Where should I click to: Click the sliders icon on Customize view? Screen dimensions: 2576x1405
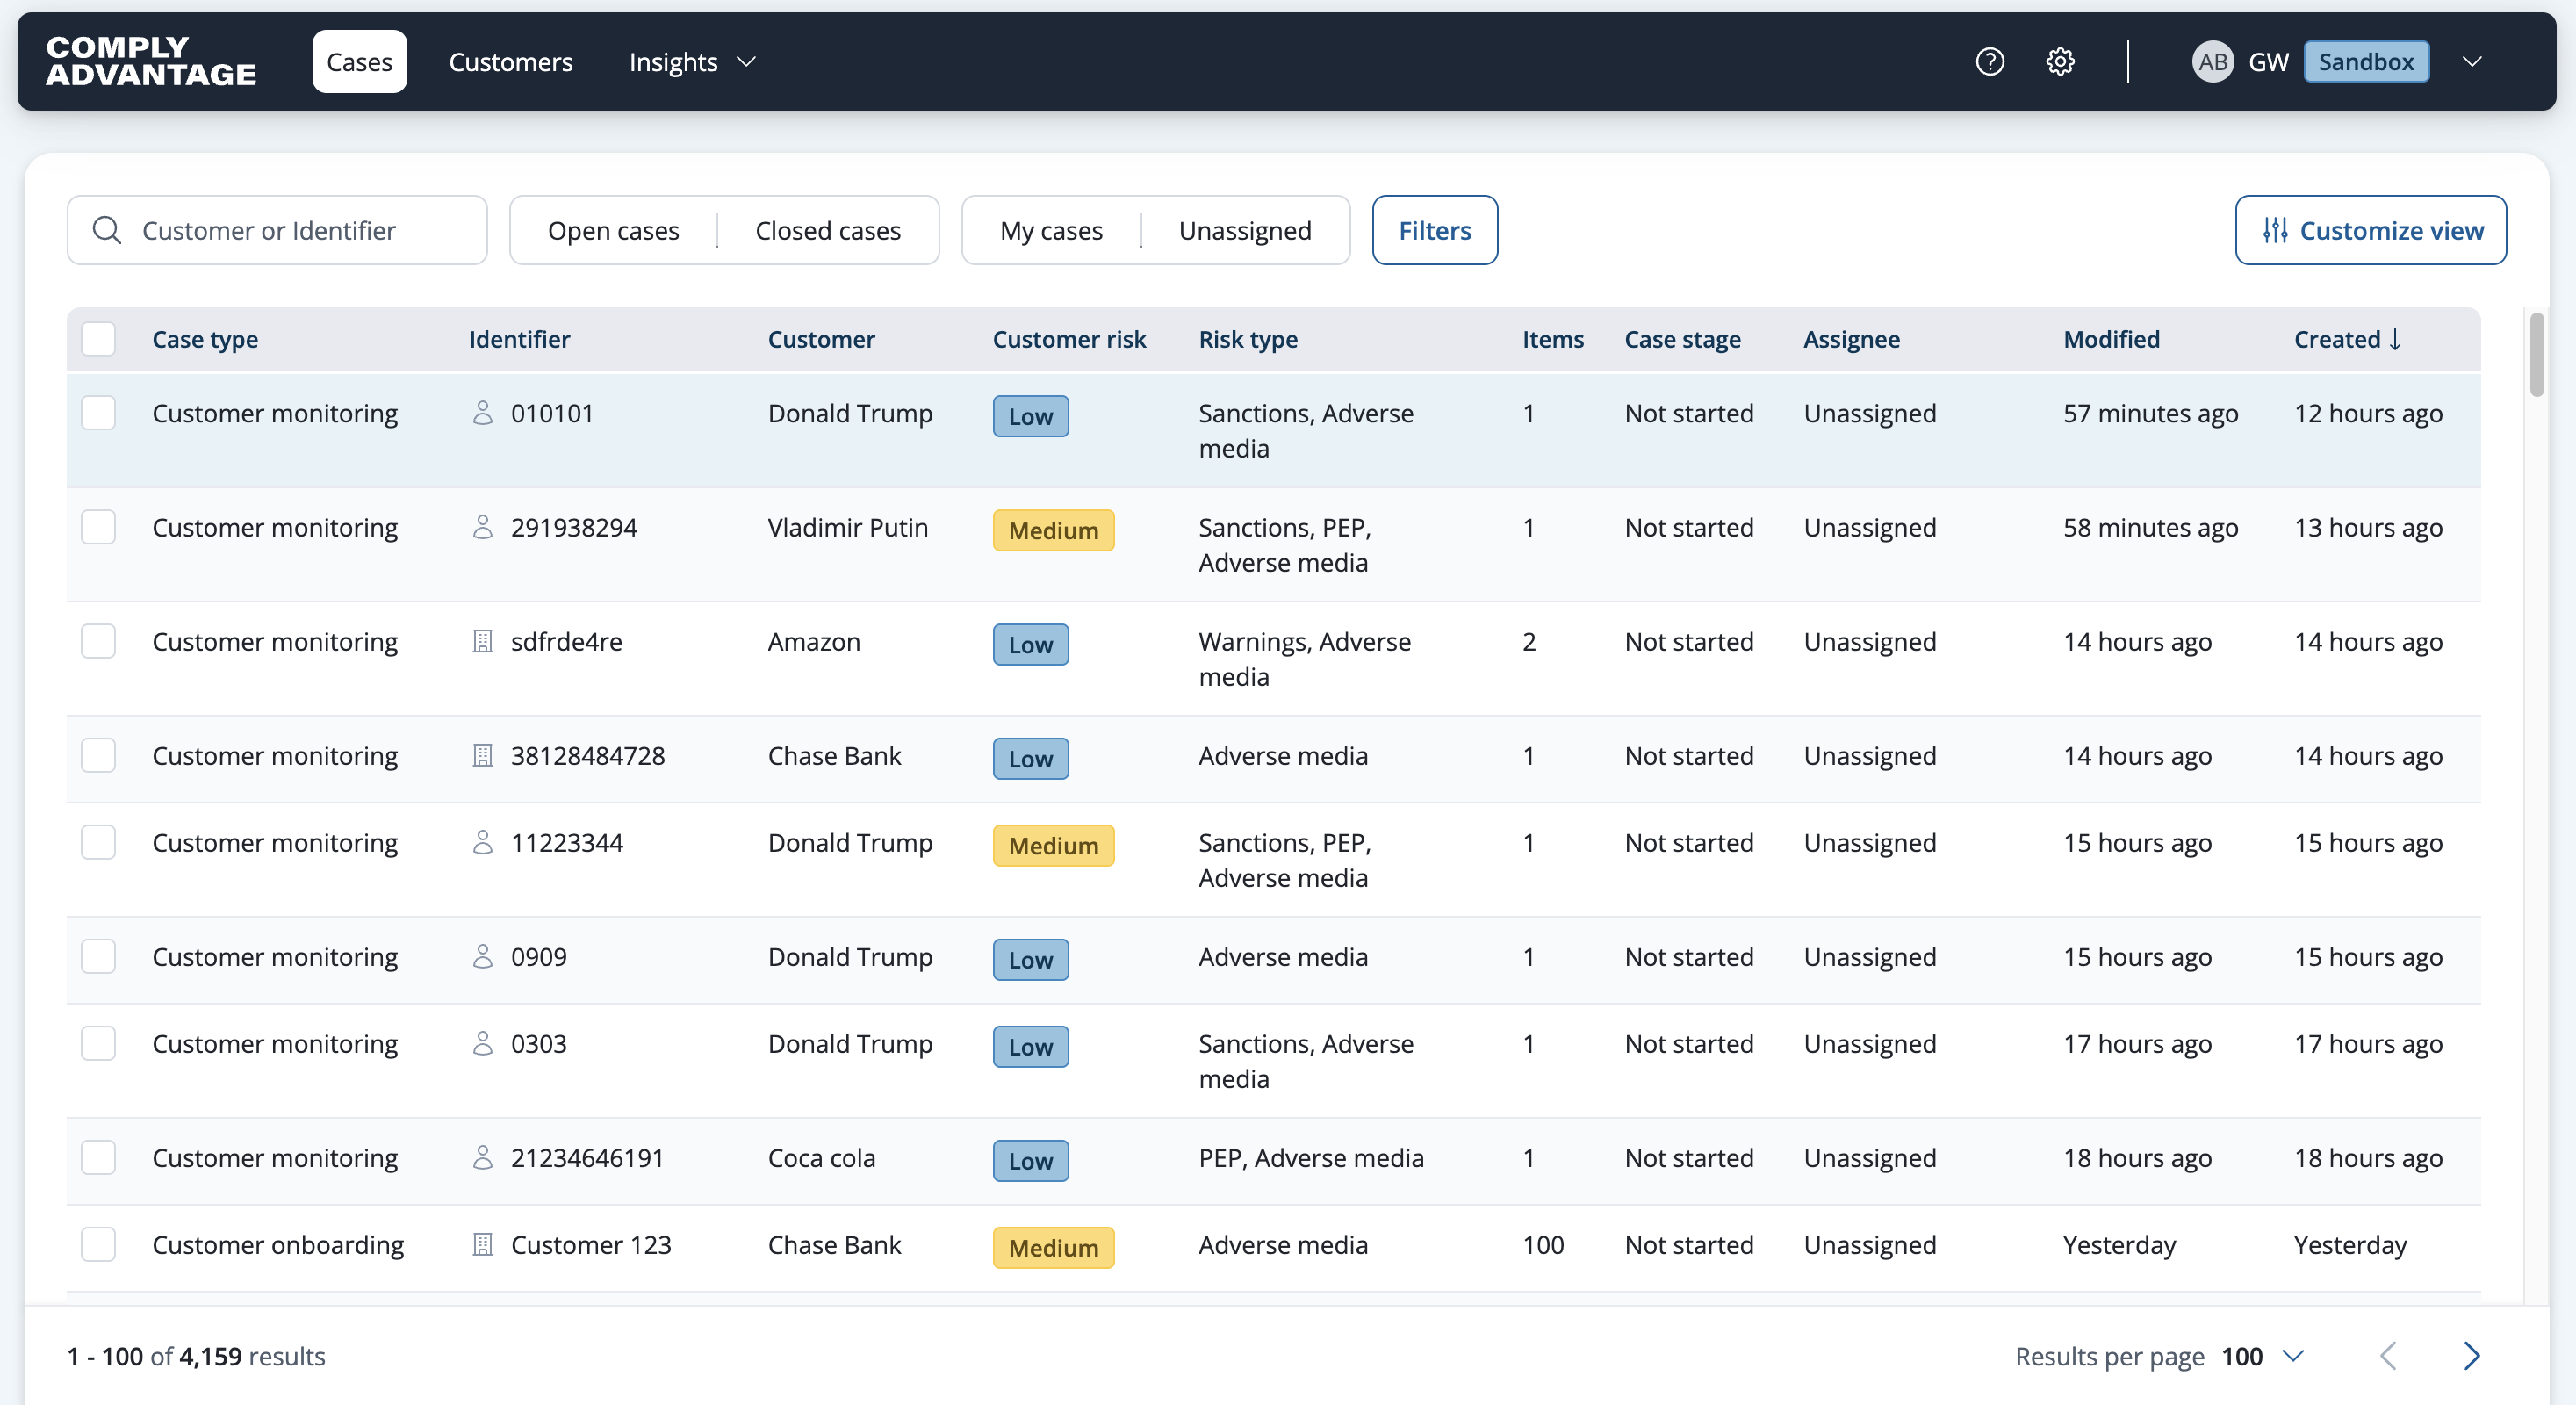(2275, 230)
